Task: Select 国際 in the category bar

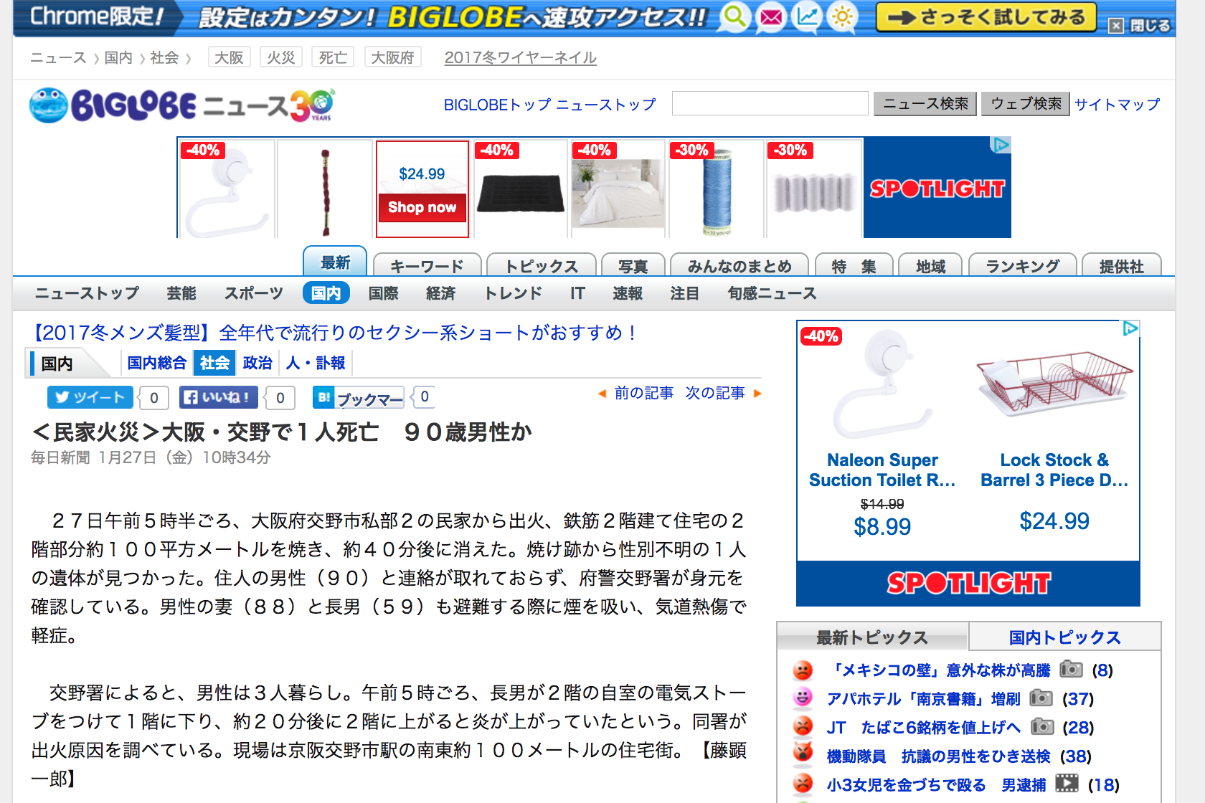Action: (x=383, y=293)
